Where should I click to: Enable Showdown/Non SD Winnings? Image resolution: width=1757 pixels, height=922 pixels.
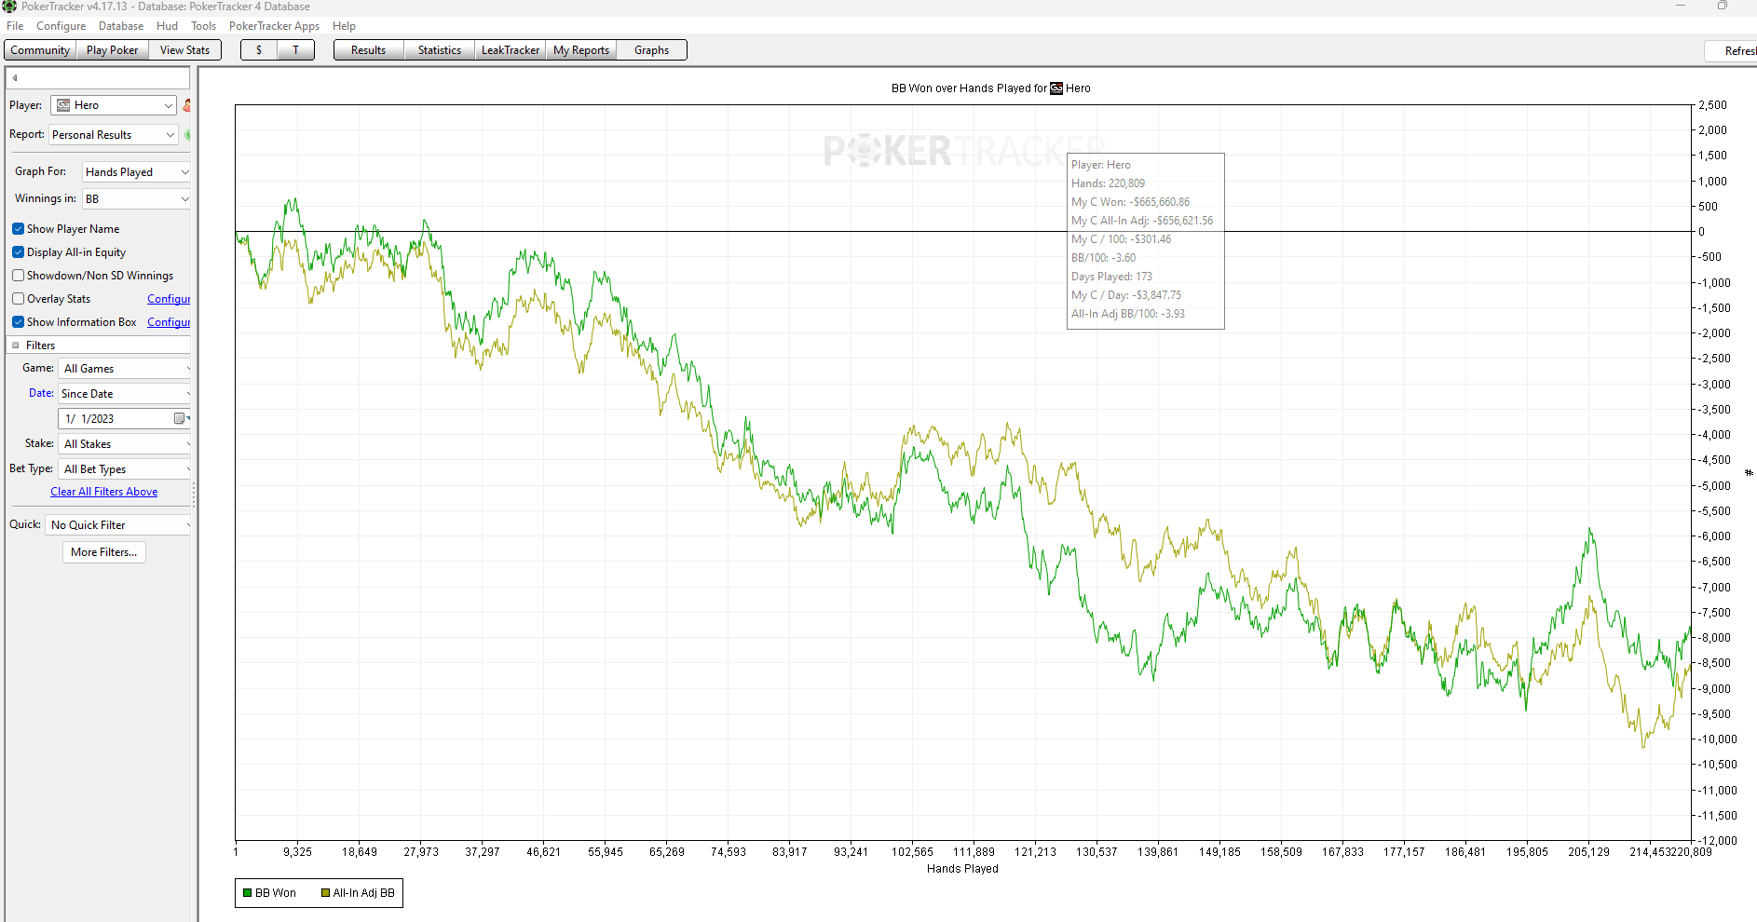(18, 276)
